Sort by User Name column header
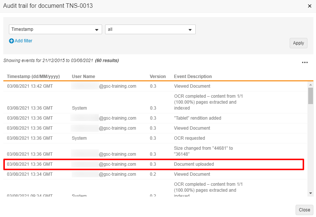 [84, 77]
